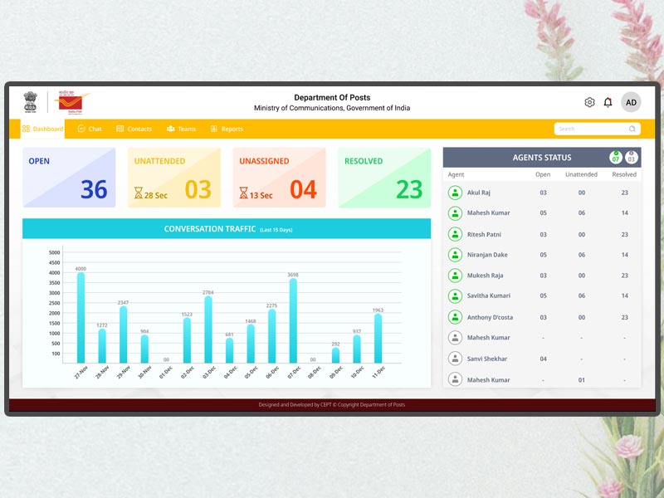Click into the Search input field

point(589,129)
